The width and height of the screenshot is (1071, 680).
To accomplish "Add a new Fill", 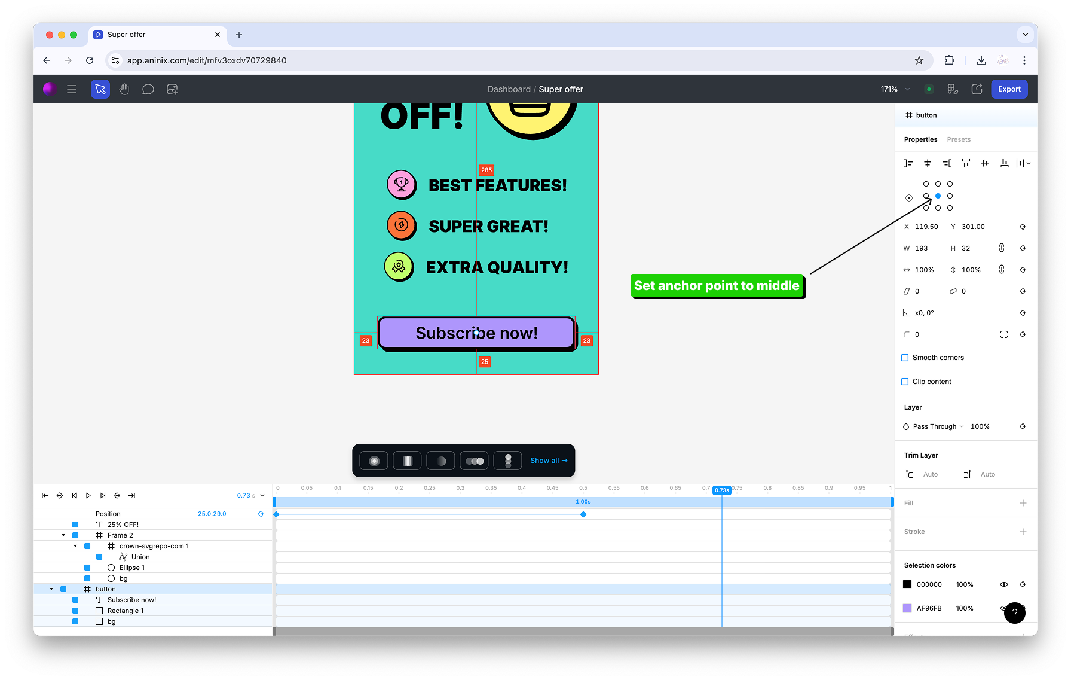I will click(1023, 503).
